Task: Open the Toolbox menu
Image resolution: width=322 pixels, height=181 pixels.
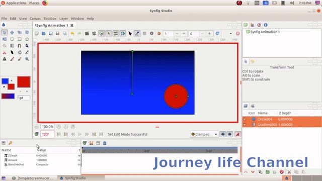Action: click(x=50, y=19)
